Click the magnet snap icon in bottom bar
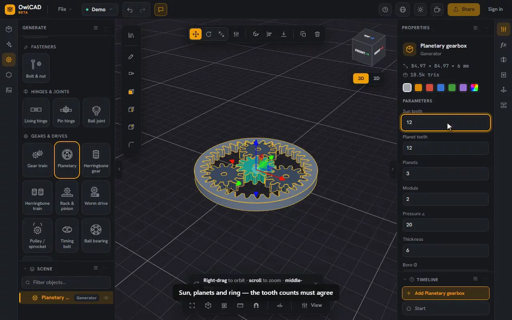This screenshot has height=320, width=512. [x=256, y=305]
